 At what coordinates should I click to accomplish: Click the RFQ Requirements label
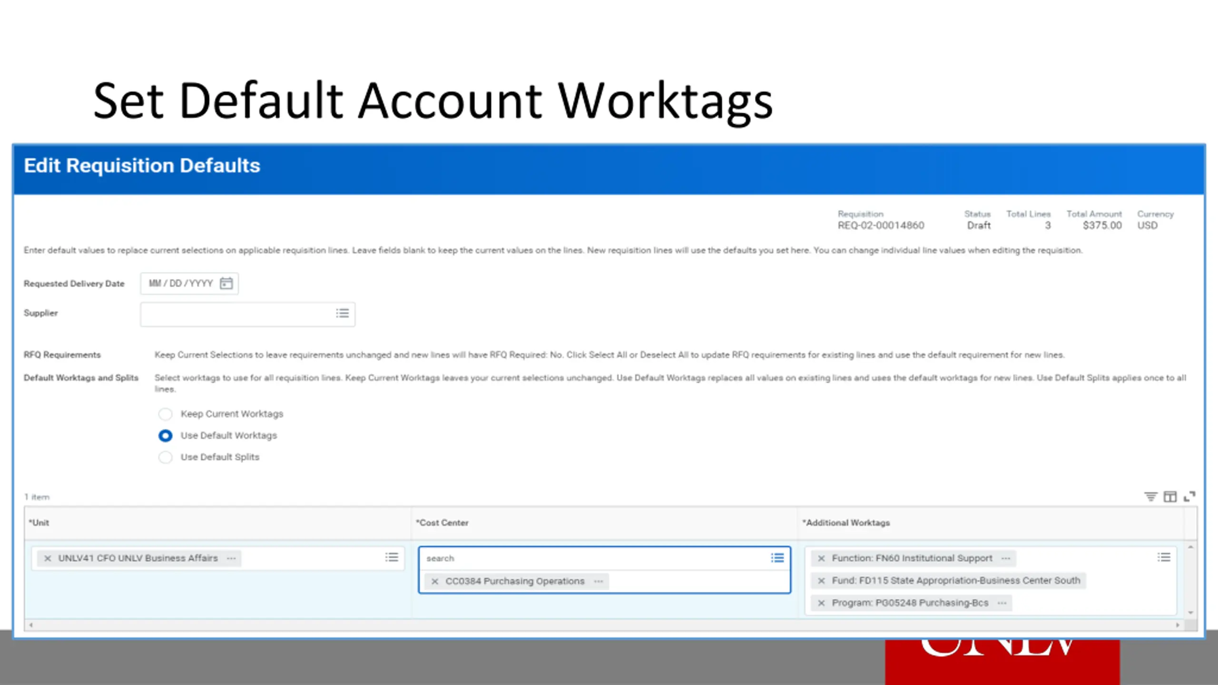click(62, 355)
